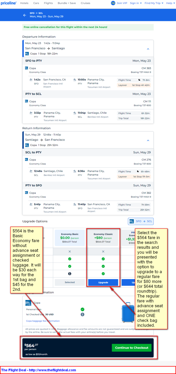This screenshot has height=374, width=176.
Task: Click the 'CM 382' flight number
Action: (146, 193)
